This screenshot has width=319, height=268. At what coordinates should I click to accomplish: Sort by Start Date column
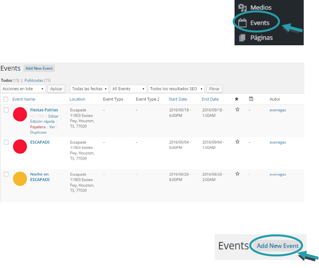click(x=178, y=99)
